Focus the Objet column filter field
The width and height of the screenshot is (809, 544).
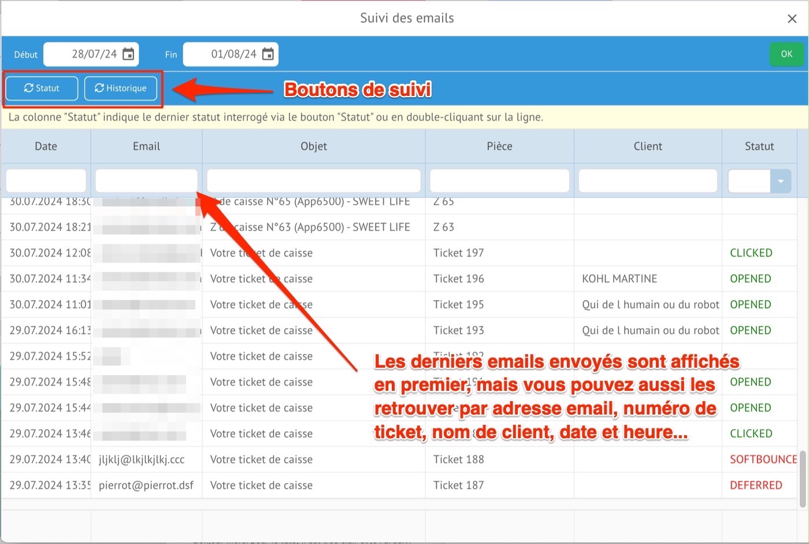click(313, 181)
